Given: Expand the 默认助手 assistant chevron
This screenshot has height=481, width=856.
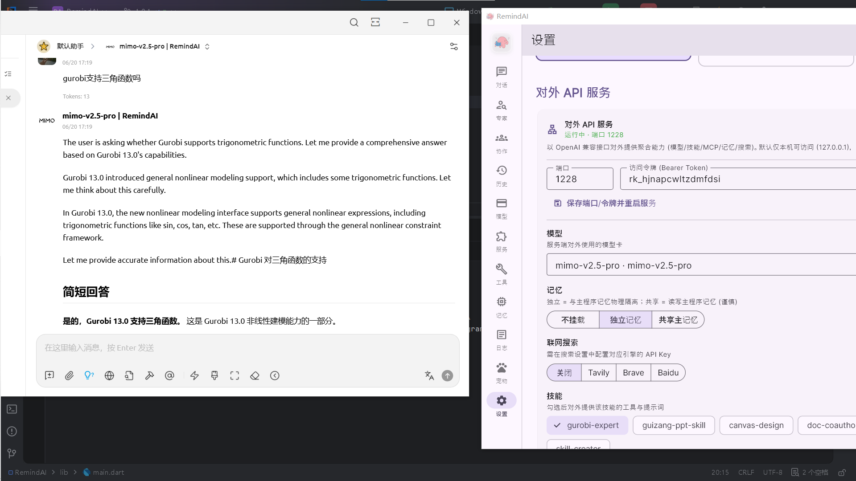Looking at the screenshot, I should coord(93,46).
